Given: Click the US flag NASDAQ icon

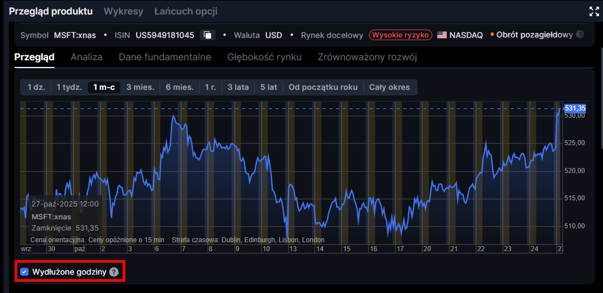Looking at the screenshot, I should click(442, 35).
